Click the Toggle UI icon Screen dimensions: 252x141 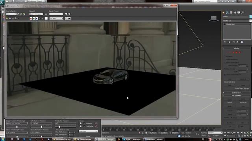(x=69, y=18)
